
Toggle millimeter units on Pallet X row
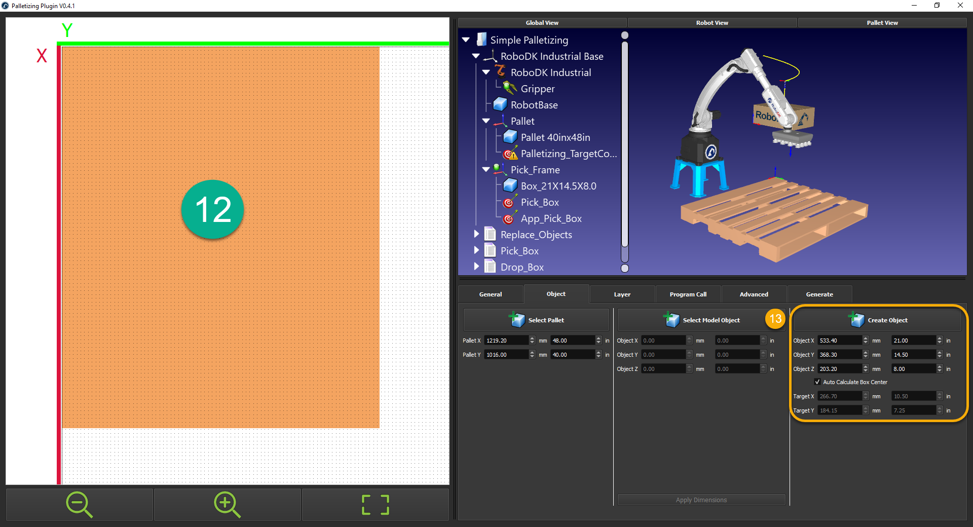[x=542, y=340]
